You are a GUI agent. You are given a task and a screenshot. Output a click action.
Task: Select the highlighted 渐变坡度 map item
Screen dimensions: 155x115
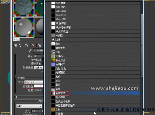tap(96, 93)
